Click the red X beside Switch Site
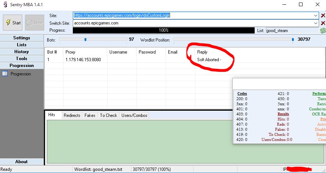326x173 pixels. pyautogui.click(x=323, y=23)
